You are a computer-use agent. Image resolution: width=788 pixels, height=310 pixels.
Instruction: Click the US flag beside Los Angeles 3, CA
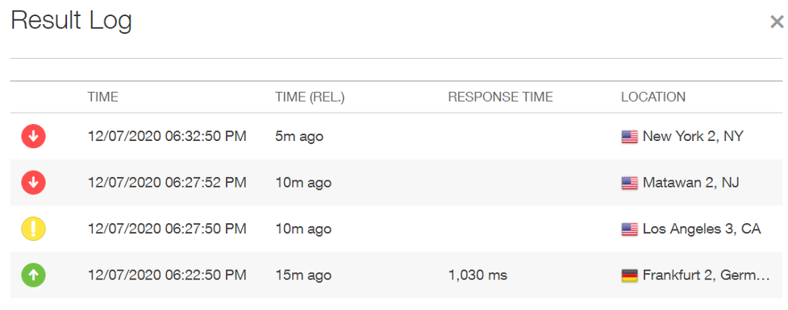[629, 229]
